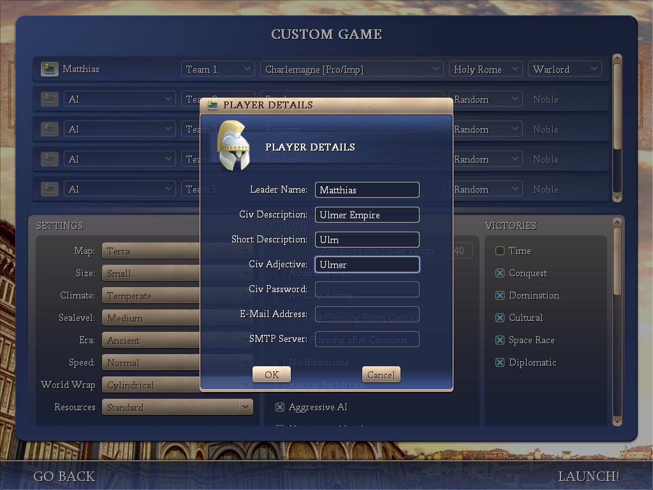Open the Team 1 dropdown for Matthias
This screenshot has height=490, width=653.
(218, 69)
